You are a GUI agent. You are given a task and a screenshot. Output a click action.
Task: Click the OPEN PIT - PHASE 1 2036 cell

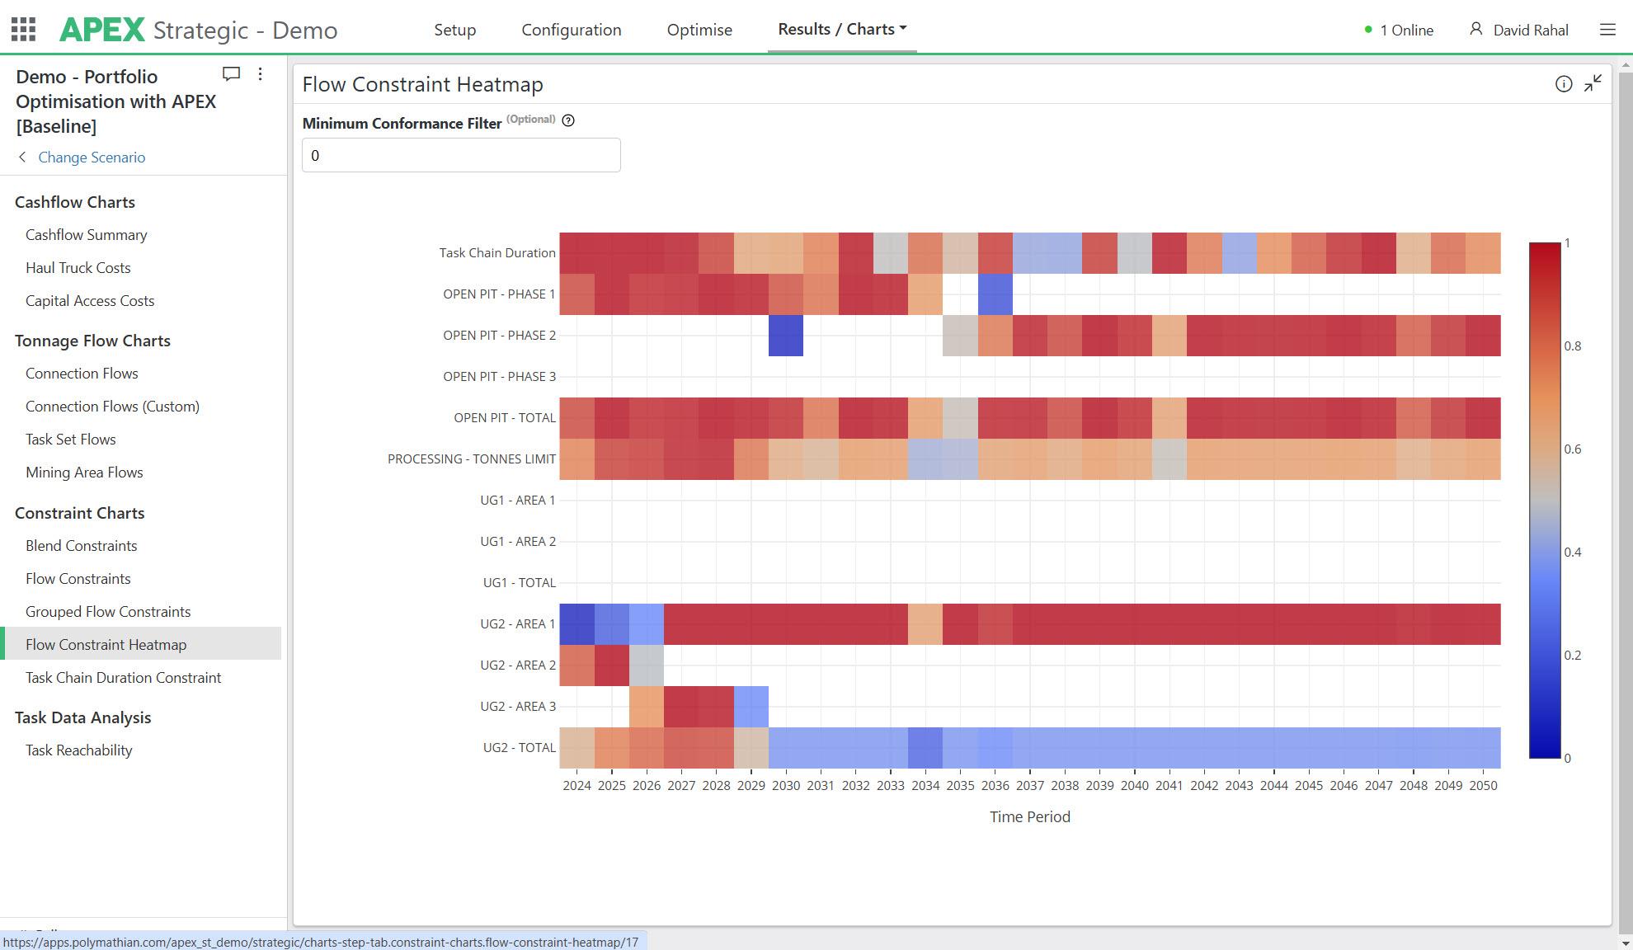pyautogui.click(x=995, y=294)
